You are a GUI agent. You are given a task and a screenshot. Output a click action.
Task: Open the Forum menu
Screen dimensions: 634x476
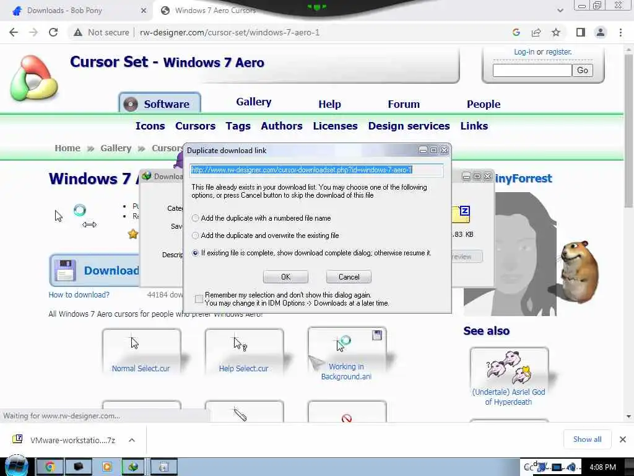click(404, 104)
